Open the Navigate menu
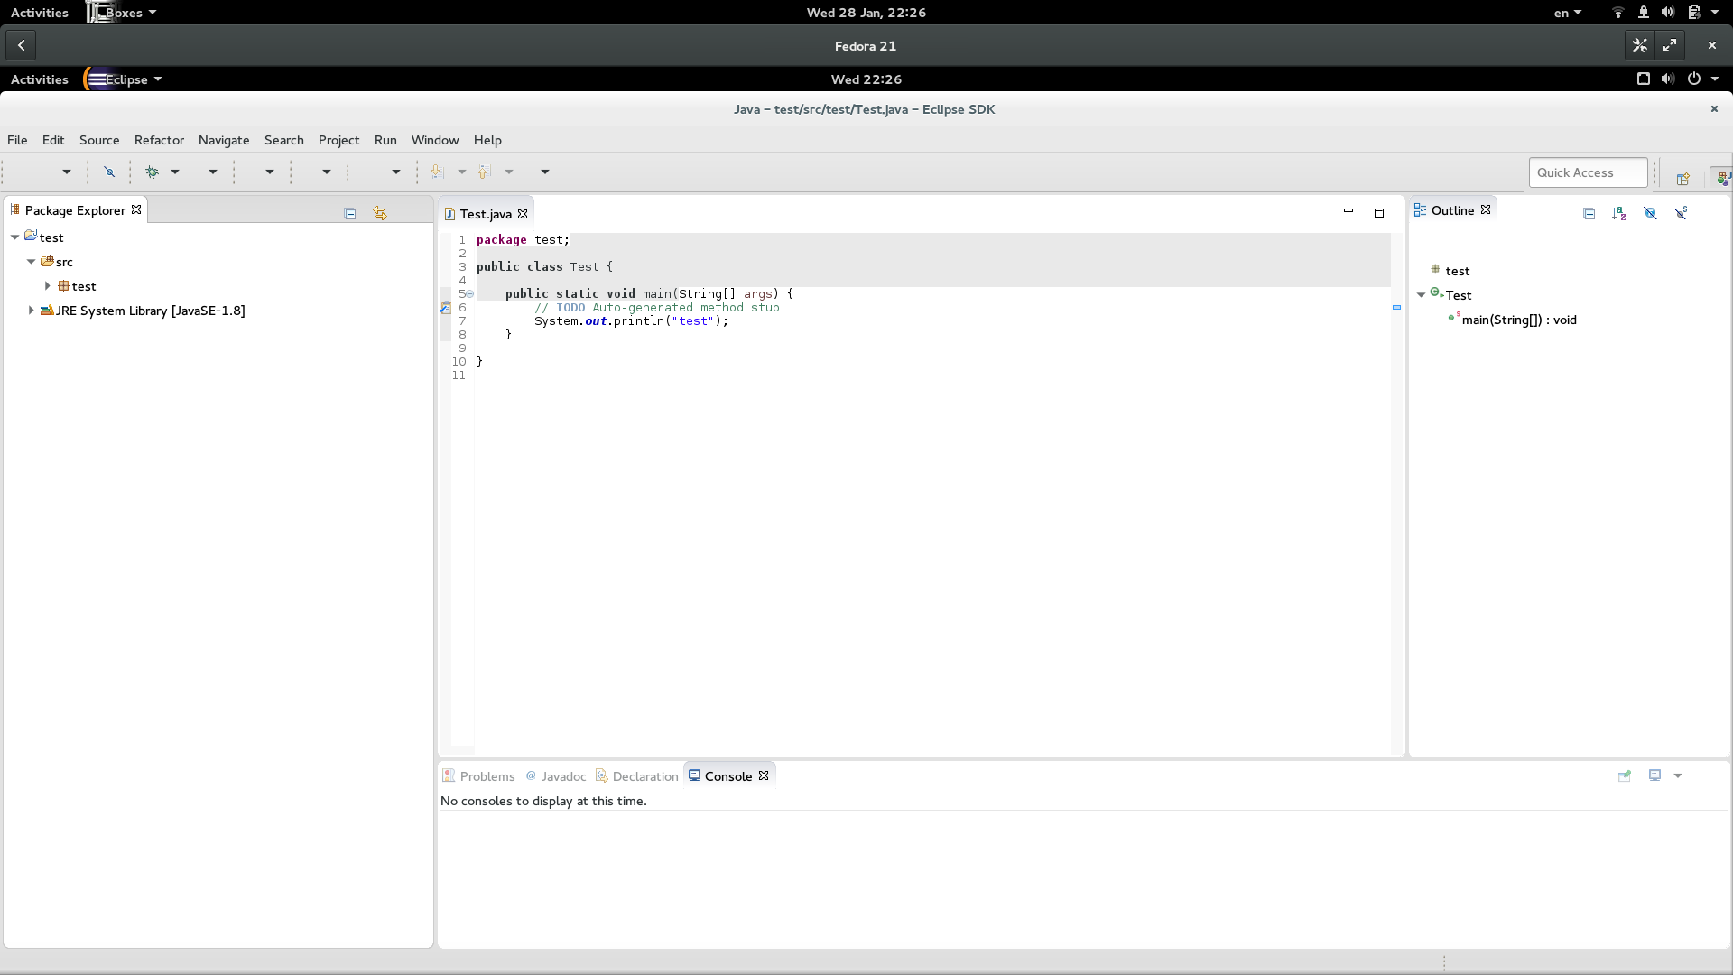 click(x=224, y=140)
